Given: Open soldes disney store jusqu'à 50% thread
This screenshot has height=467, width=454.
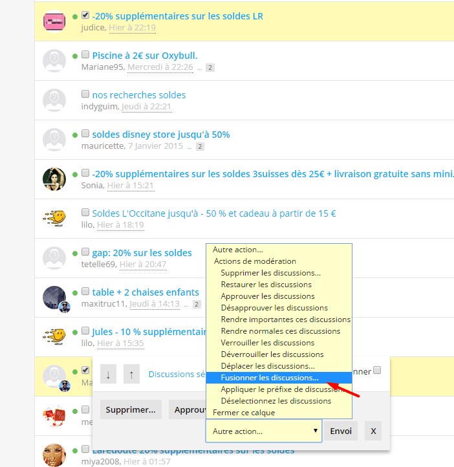Looking at the screenshot, I should click(x=161, y=135).
